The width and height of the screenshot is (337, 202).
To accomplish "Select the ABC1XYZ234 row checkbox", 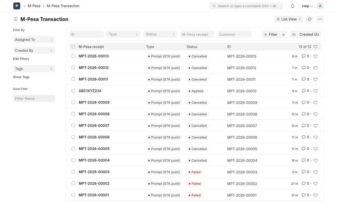I will (73, 91).
